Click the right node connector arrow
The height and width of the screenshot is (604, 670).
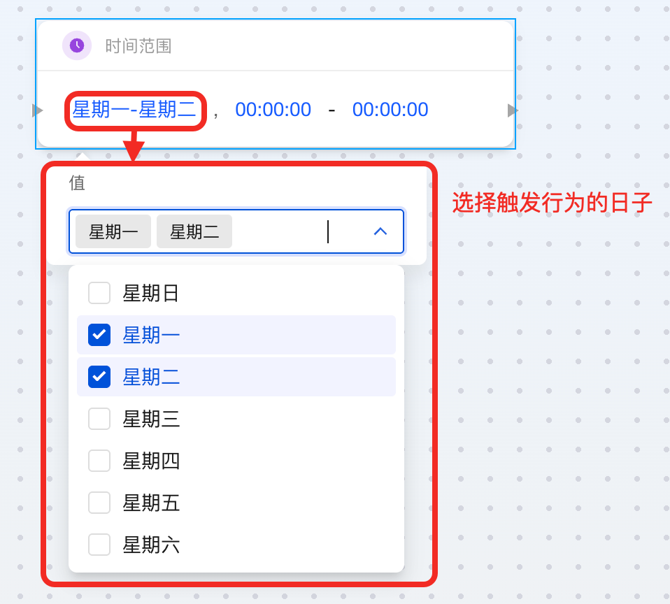513,110
